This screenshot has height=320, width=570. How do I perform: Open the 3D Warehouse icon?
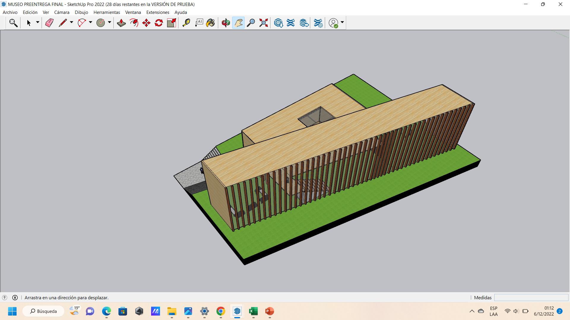(278, 23)
